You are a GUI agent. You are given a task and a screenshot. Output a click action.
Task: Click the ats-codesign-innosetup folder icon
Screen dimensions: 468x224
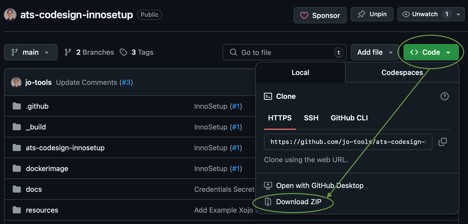pyautogui.click(x=17, y=148)
